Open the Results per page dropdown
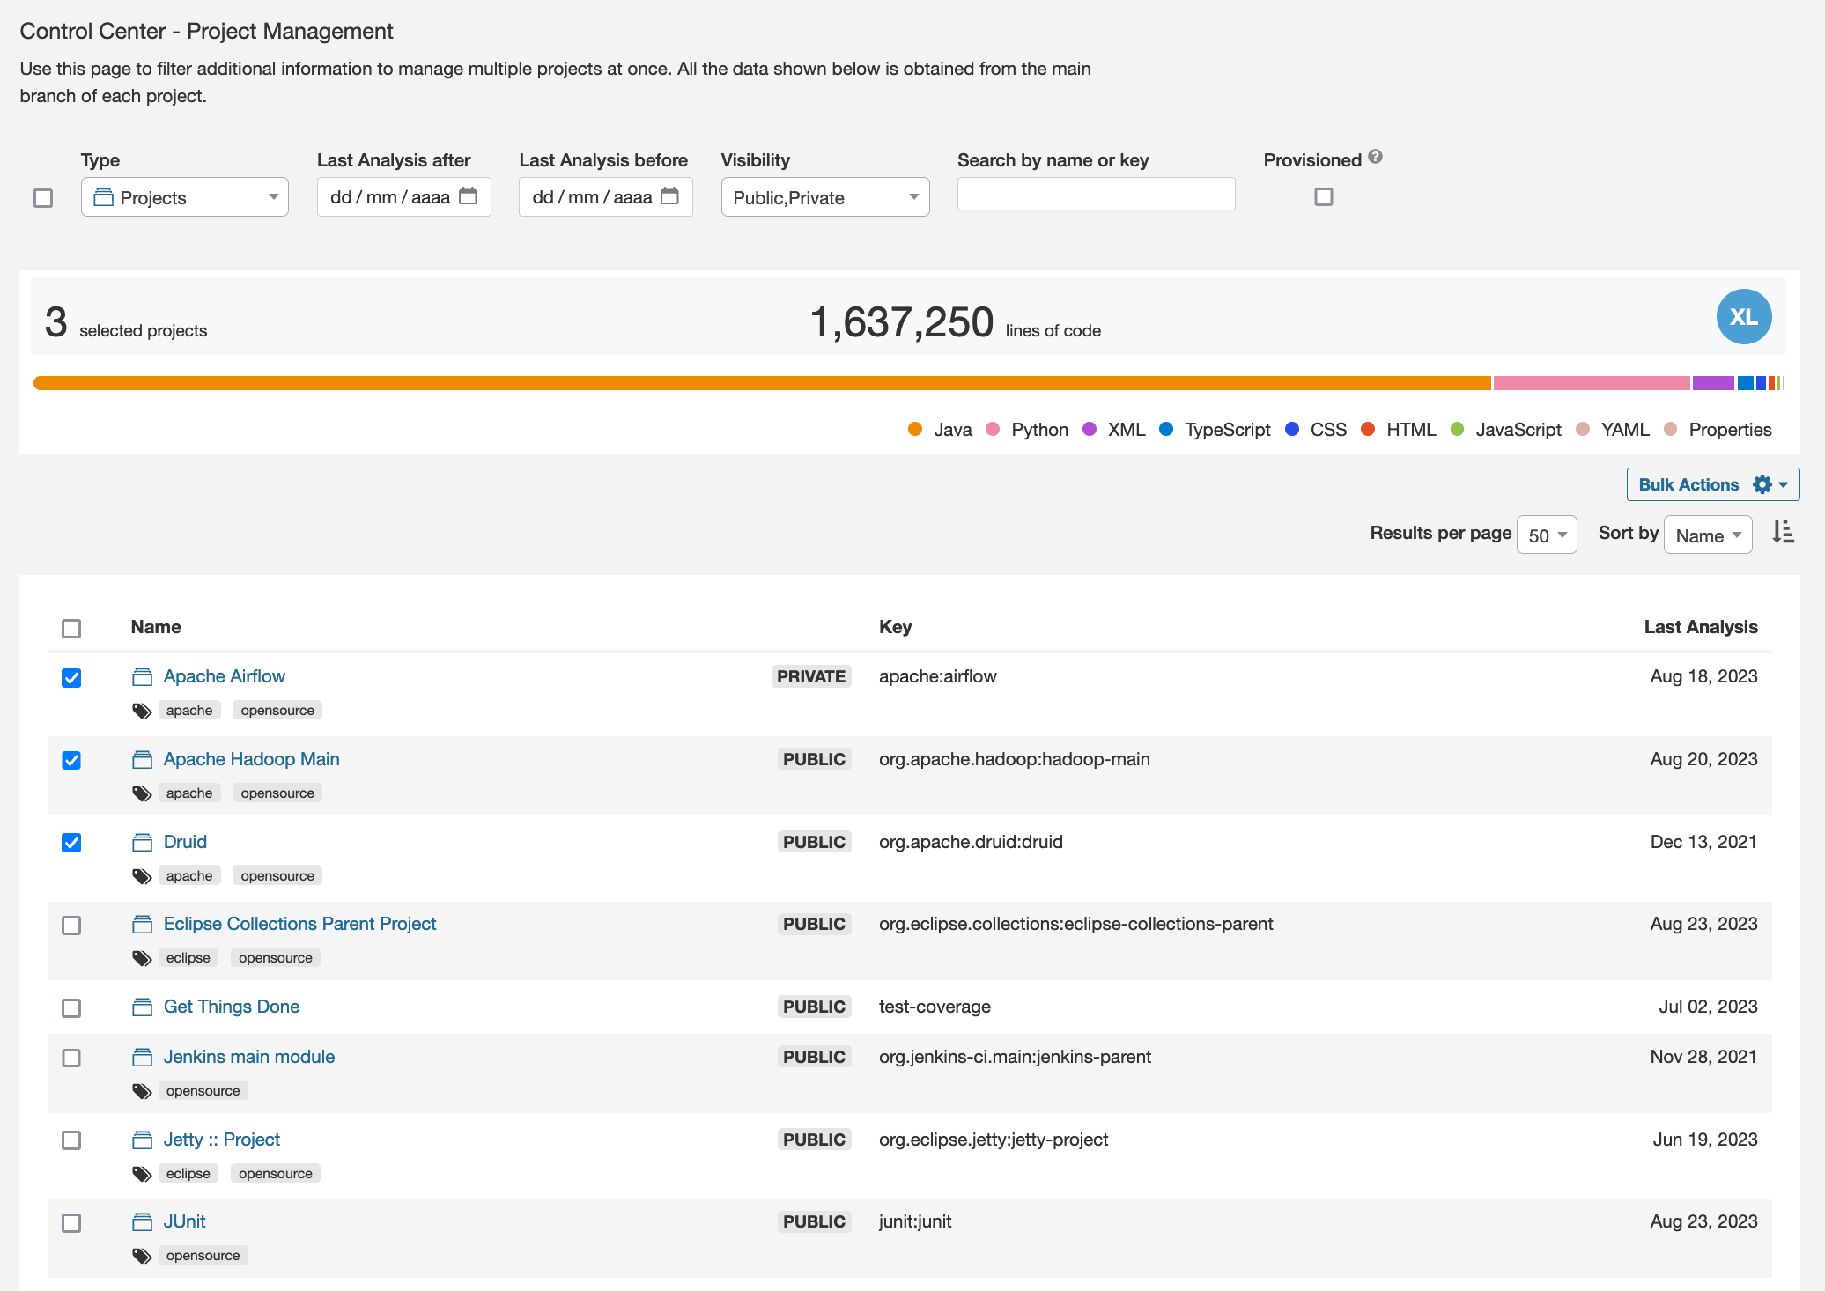The width and height of the screenshot is (1825, 1291). pos(1547,535)
